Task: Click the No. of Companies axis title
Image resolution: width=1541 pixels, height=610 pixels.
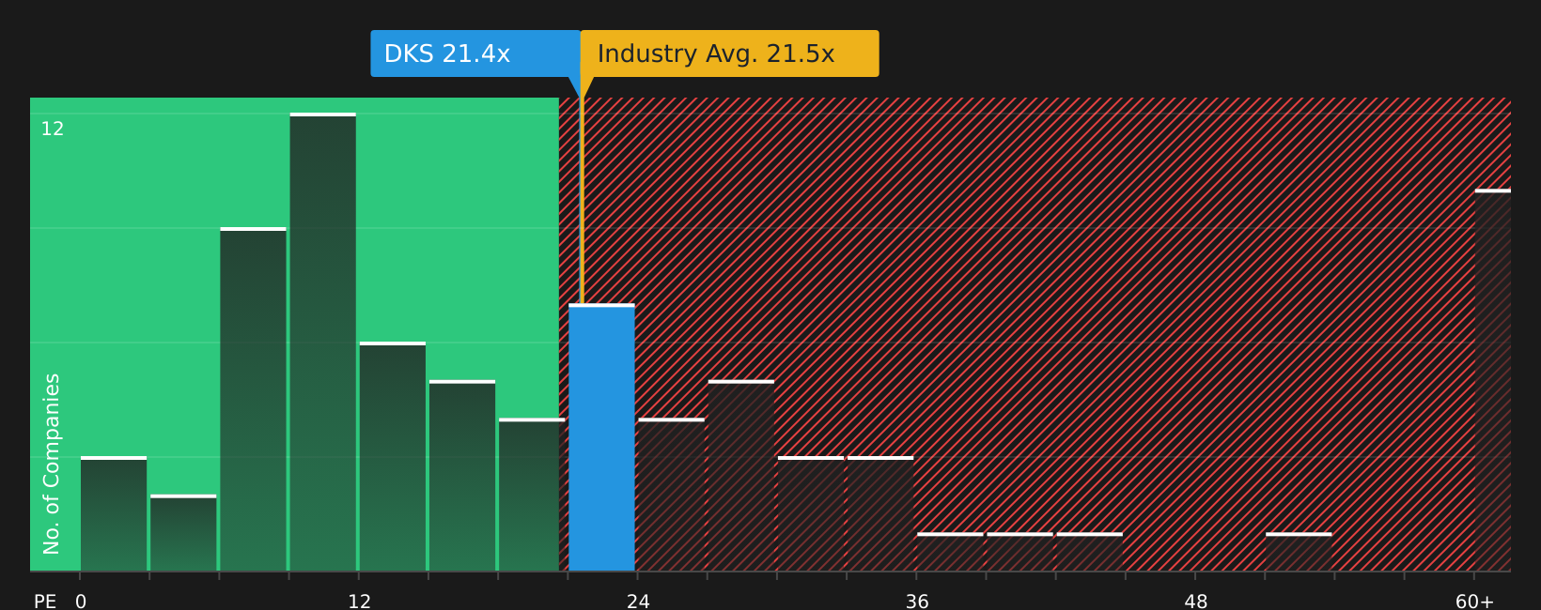Action: pos(52,464)
